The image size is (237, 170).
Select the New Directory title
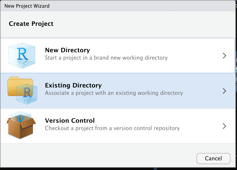tap(67, 50)
